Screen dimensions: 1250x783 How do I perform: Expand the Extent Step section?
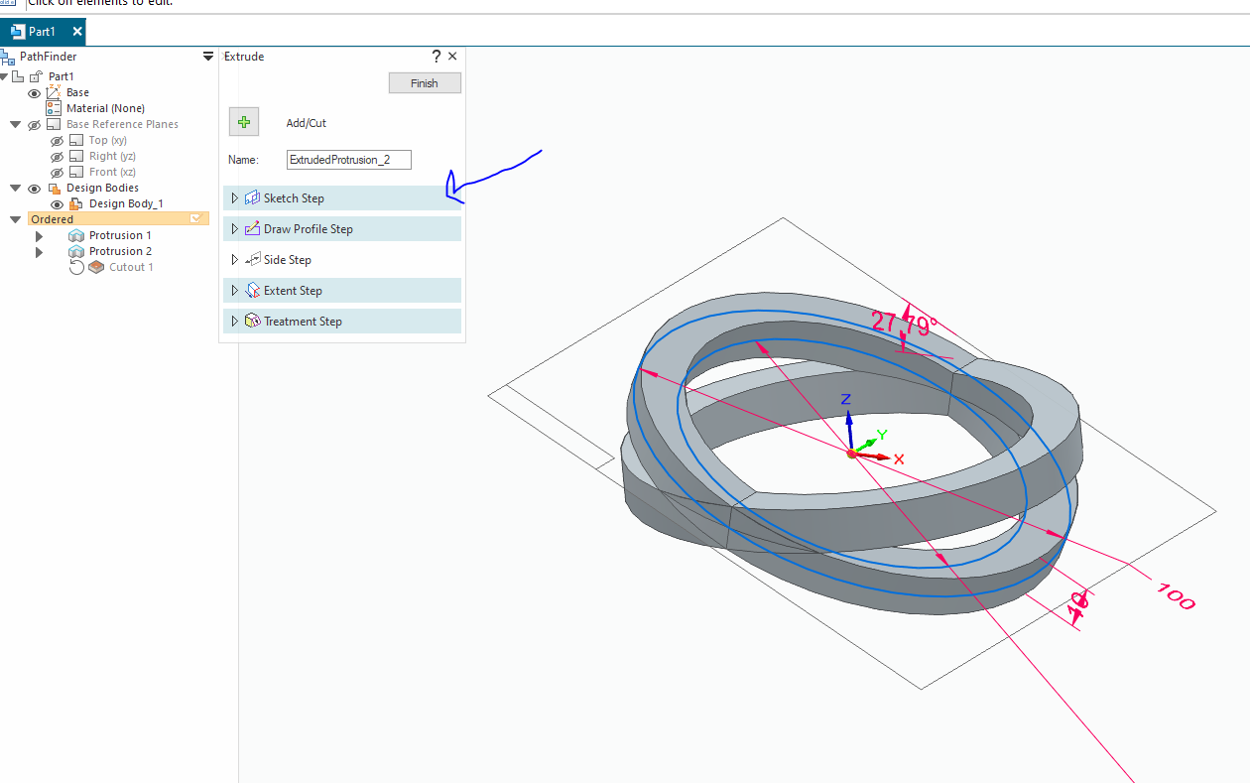coord(235,291)
